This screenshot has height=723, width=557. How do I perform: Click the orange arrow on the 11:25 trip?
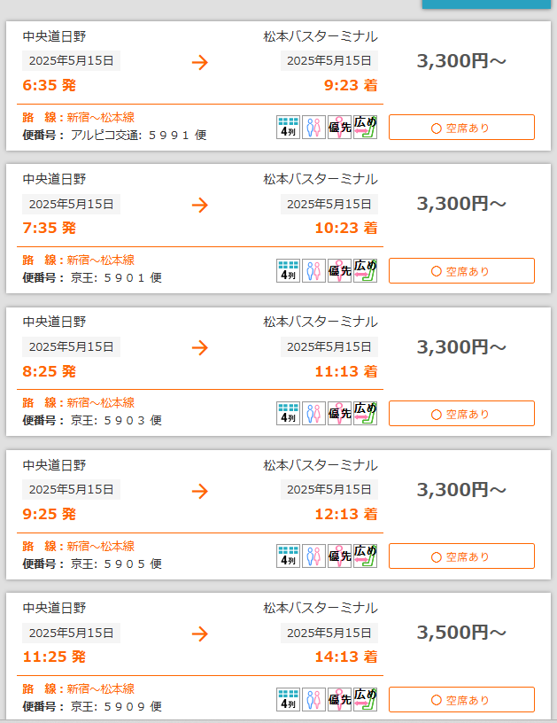coord(200,634)
